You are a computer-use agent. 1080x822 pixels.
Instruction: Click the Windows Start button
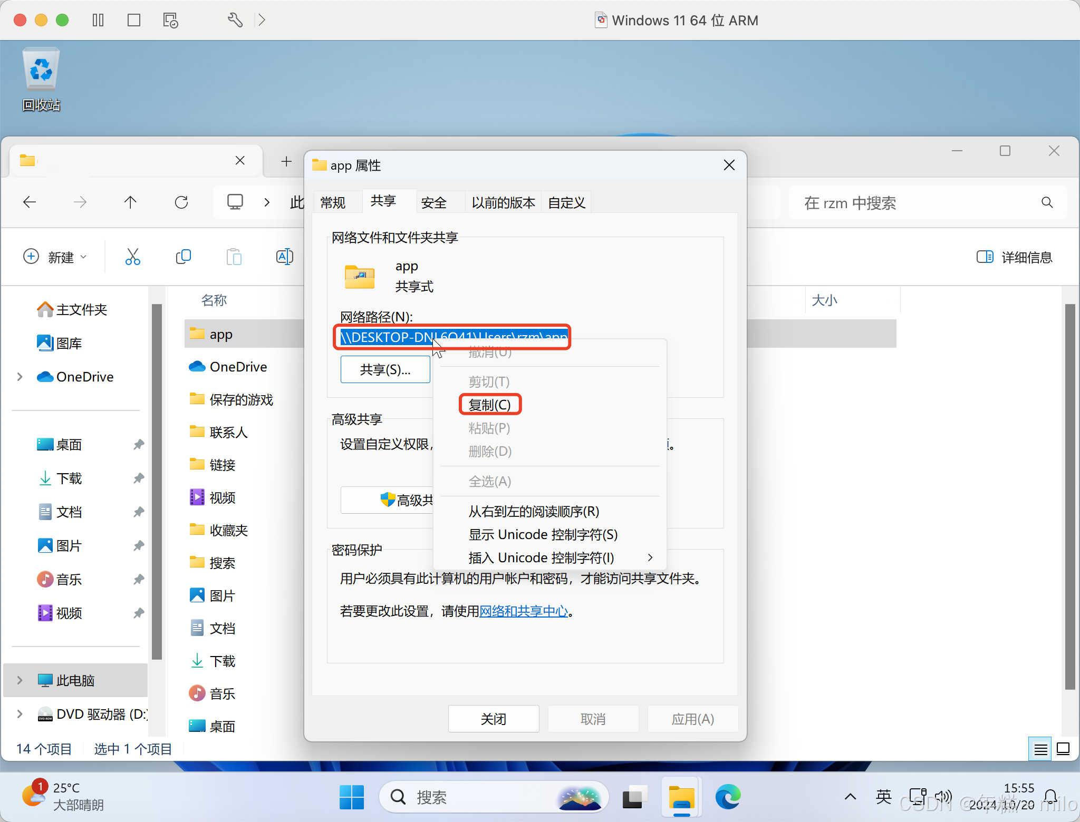click(x=351, y=797)
